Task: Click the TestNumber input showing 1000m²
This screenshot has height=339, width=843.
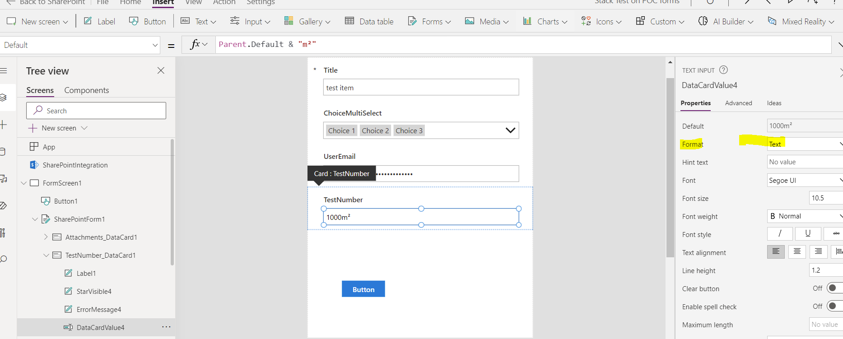Action: (421, 217)
